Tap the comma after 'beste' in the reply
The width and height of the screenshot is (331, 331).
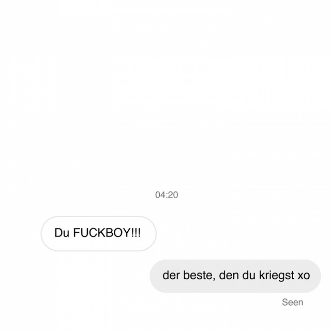pos(214,279)
